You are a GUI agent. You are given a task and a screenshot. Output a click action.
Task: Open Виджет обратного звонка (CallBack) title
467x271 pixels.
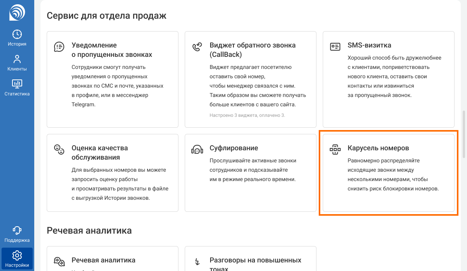(252, 50)
